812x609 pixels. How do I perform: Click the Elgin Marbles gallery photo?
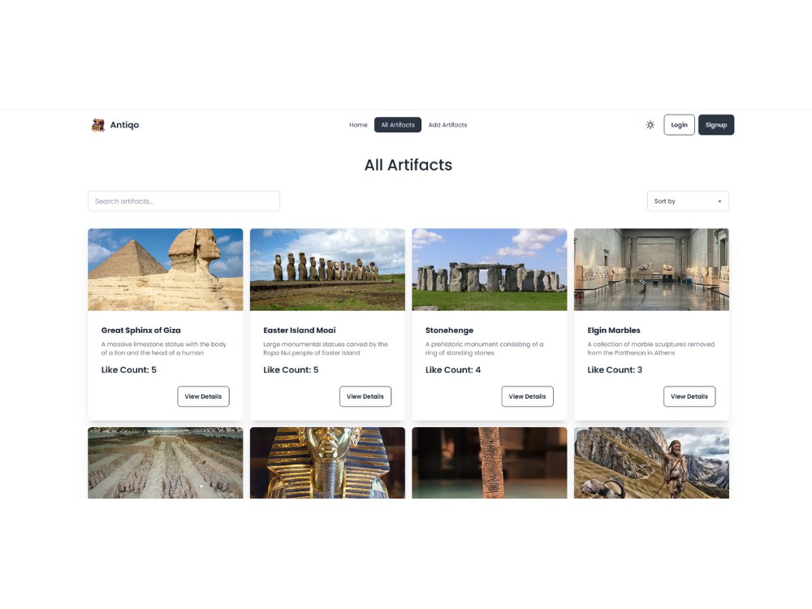point(651,270)
